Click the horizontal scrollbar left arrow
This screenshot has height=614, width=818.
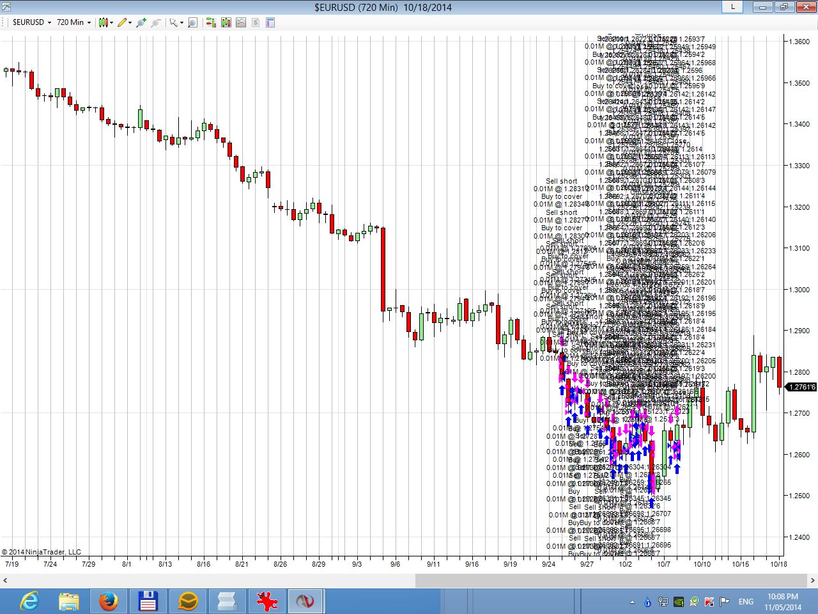pos(6,581)
